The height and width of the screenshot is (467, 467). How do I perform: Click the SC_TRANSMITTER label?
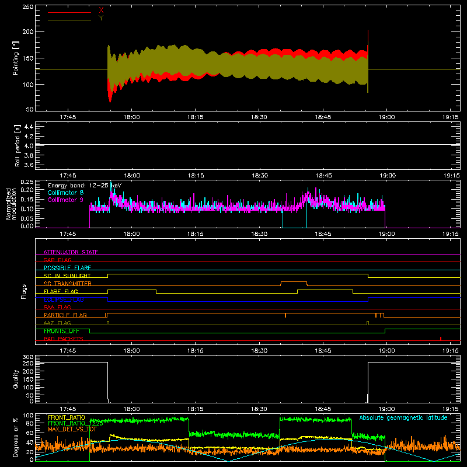tap(68, 283)
